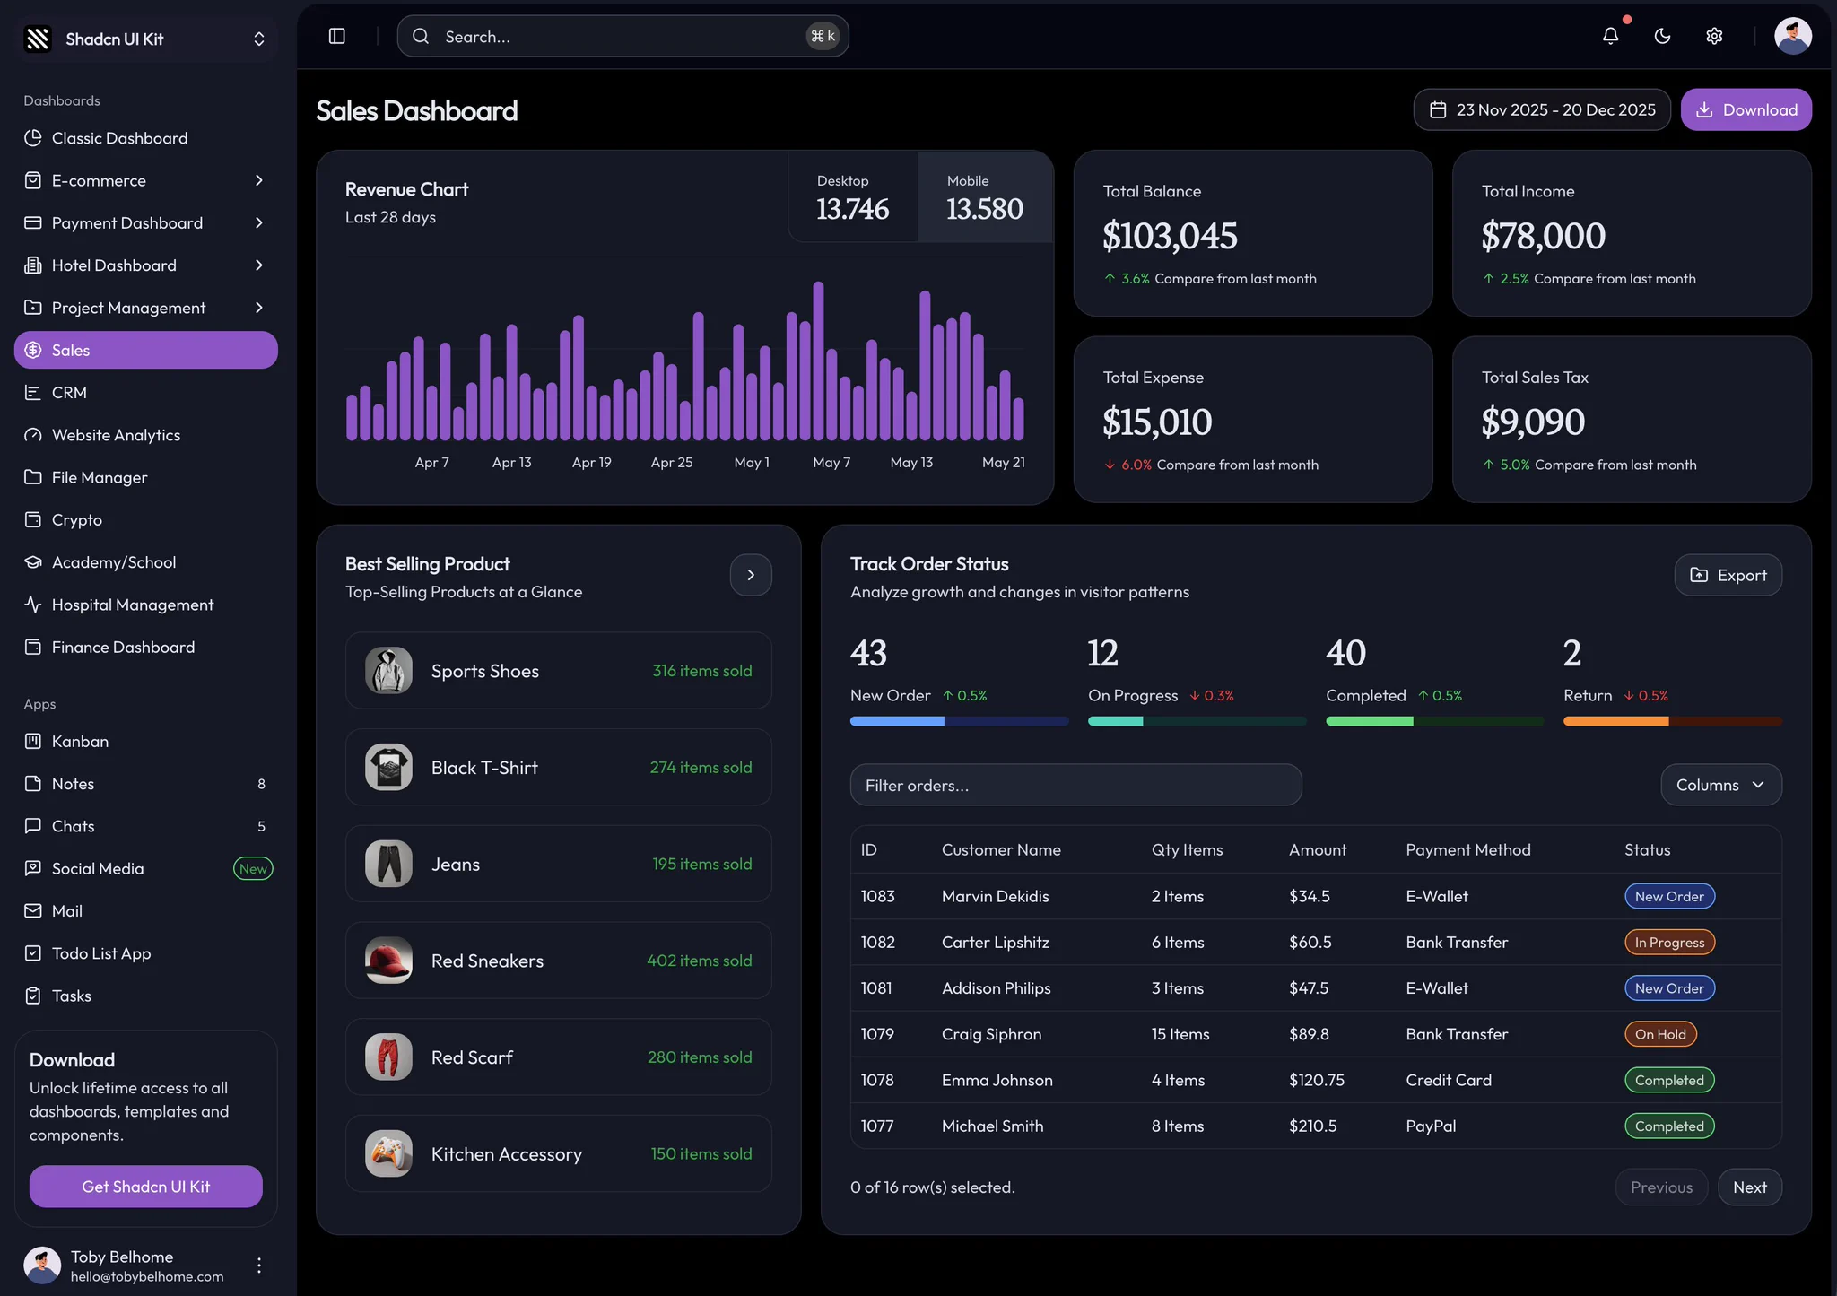
Task: Open Classic Dashboard icon in sidebar
Action: pyautogui.click(x=33, y=138)
